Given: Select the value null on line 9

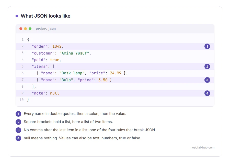Looking at the screenshot, I should tap(55, 93).
